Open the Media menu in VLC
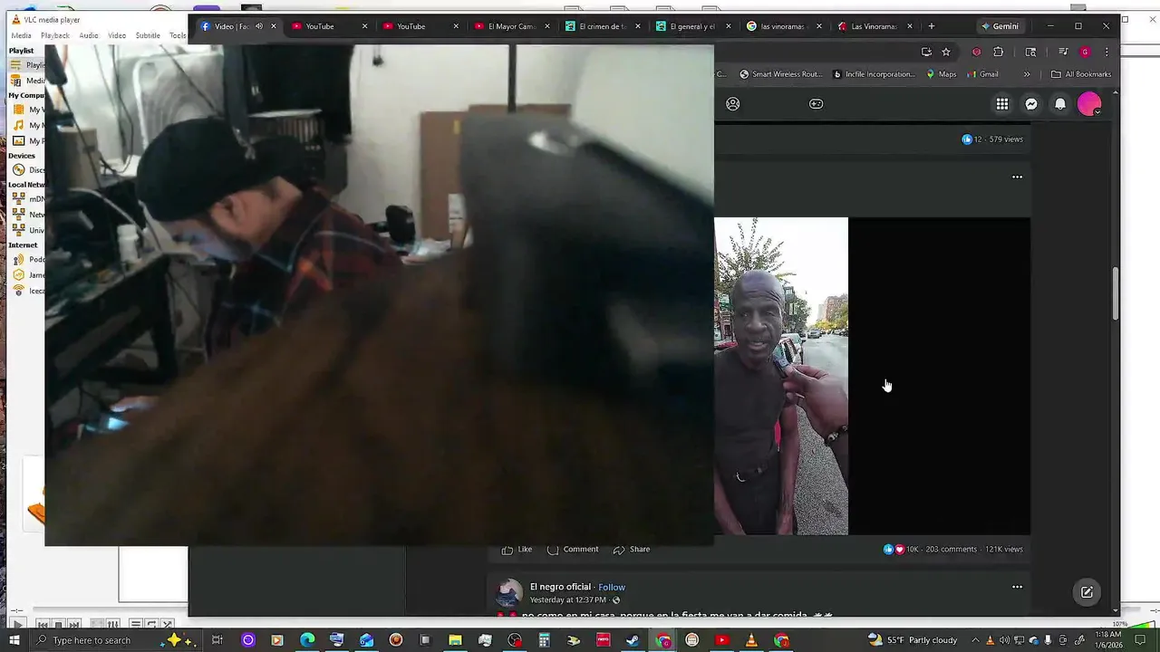Screen dimensions: 1160x652 tap(21, 35)
